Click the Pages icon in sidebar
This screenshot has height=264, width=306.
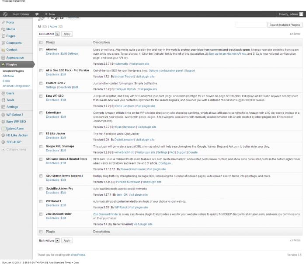(3, 36)
